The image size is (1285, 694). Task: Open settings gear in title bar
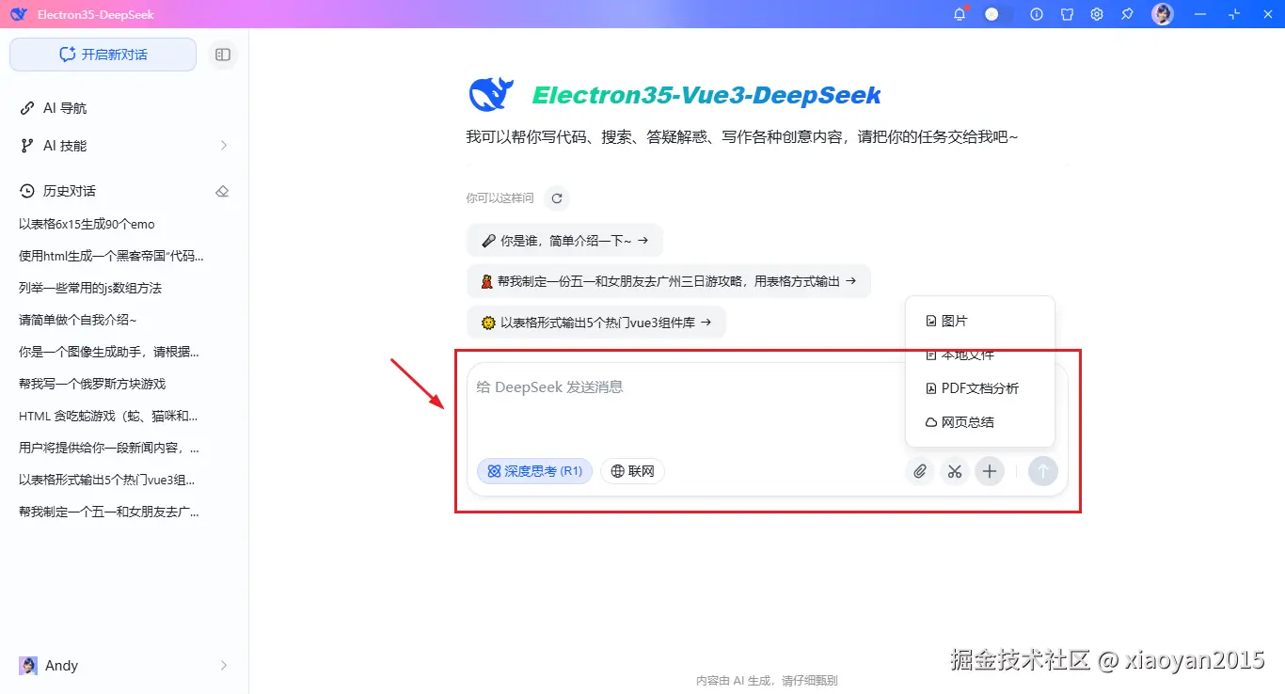1097,14
